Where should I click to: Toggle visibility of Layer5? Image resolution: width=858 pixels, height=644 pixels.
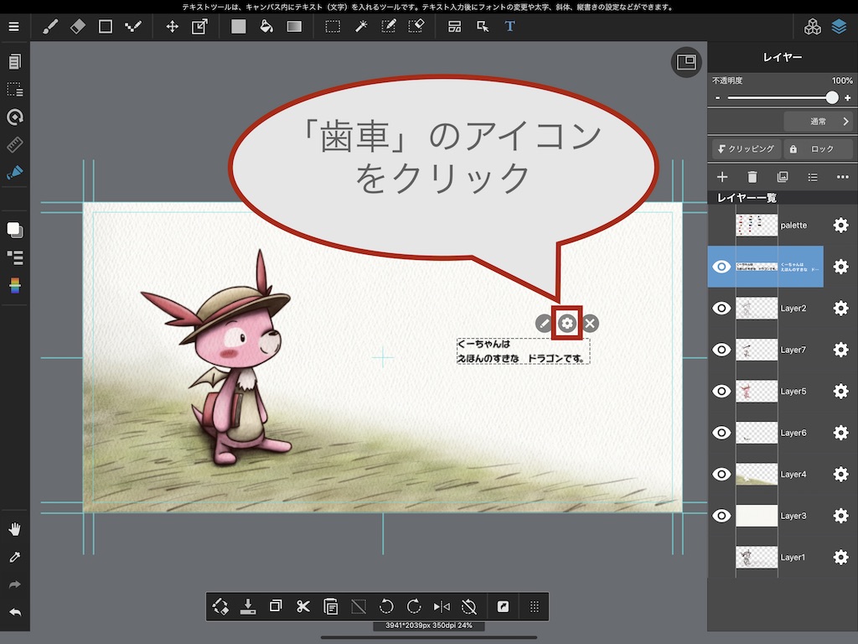point(721,392)
